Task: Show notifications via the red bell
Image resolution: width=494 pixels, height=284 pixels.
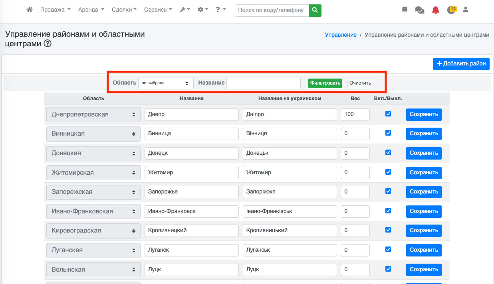Action: click(435, 10)
